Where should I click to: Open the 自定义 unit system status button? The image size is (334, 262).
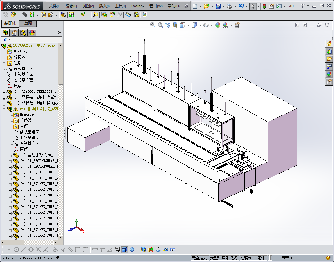(x=287, y=258)
